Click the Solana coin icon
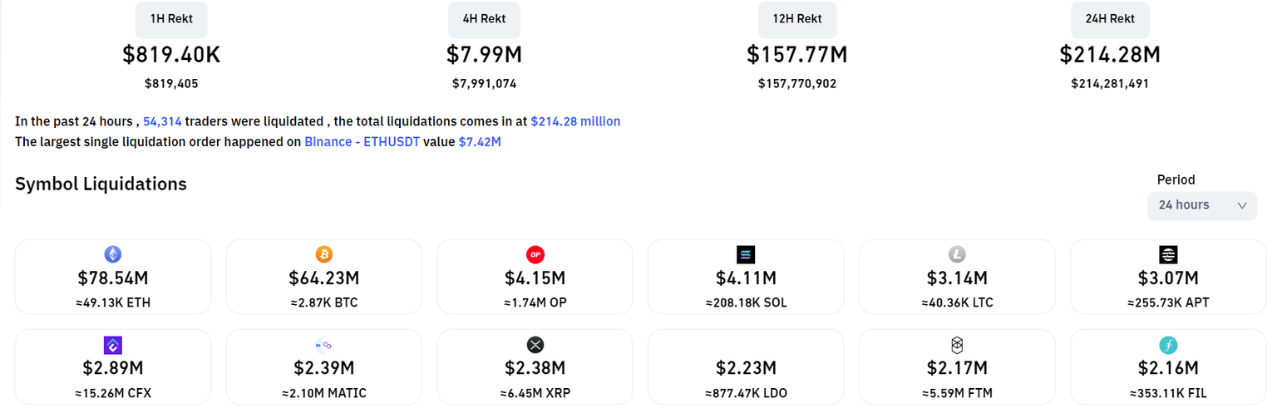The image size is (1277, 413). pyautogui.click(x=746, y=254)
